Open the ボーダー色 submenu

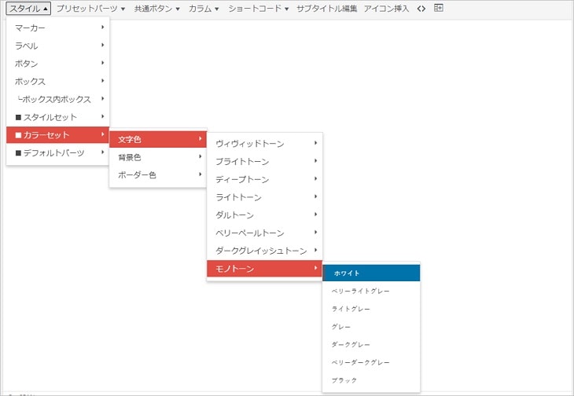pos(157,175)
